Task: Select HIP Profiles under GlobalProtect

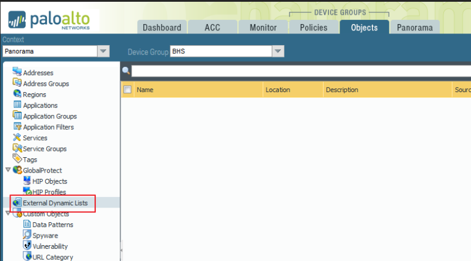Action: pos(49,192)
